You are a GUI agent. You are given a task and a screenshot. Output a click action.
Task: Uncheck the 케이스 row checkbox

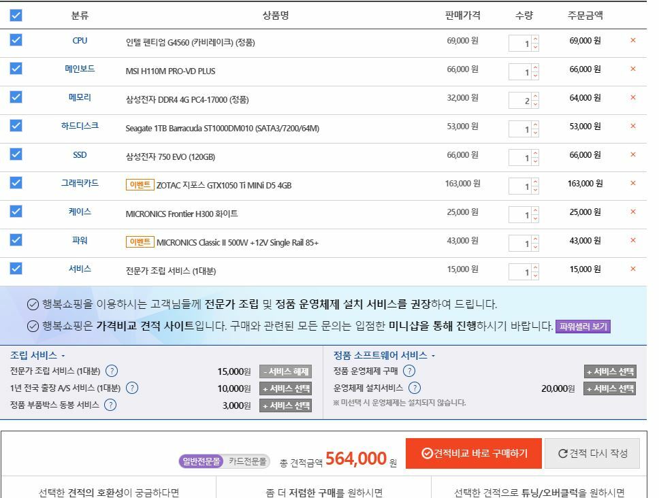(16, 211)
